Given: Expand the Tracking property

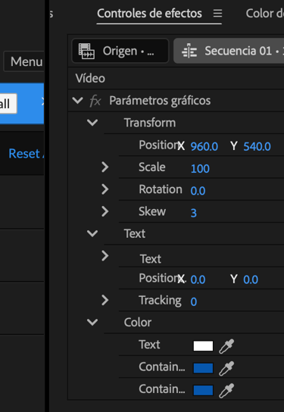Looking at the screenshot, I should (x=105, y=300).
